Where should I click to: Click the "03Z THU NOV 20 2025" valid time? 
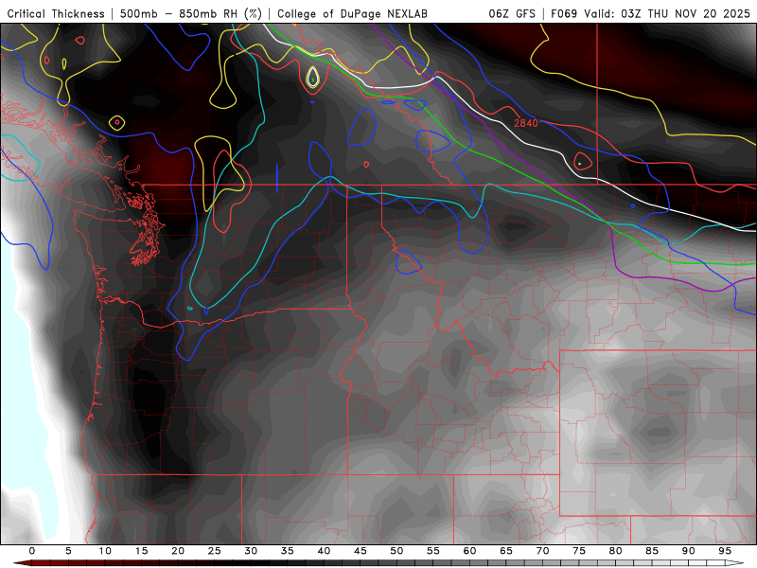tap(685, 14)
